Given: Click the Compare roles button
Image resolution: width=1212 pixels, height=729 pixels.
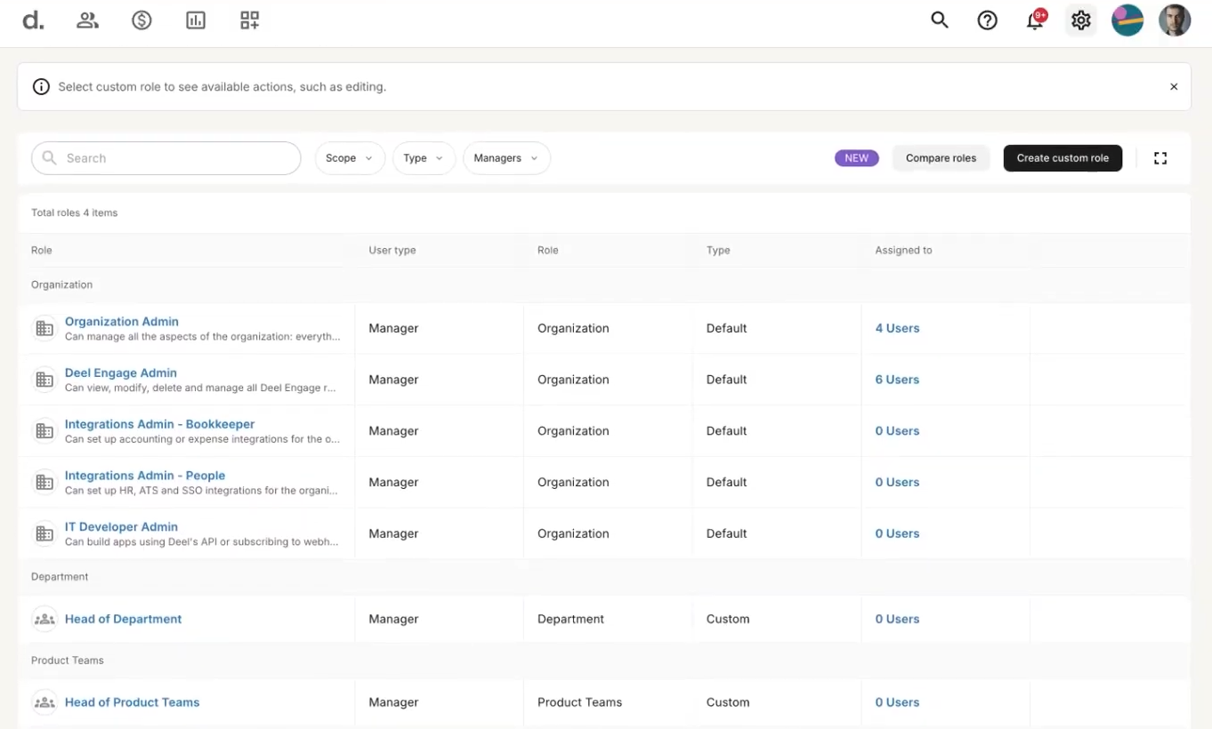Looking at the screenshot, I should point(941,158).
